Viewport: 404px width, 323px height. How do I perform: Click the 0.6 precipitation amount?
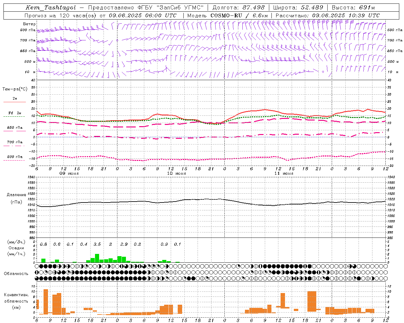57,244
